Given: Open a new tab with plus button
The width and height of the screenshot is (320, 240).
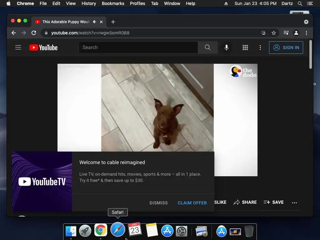Looking at the screenshot, I should (113, 22).
